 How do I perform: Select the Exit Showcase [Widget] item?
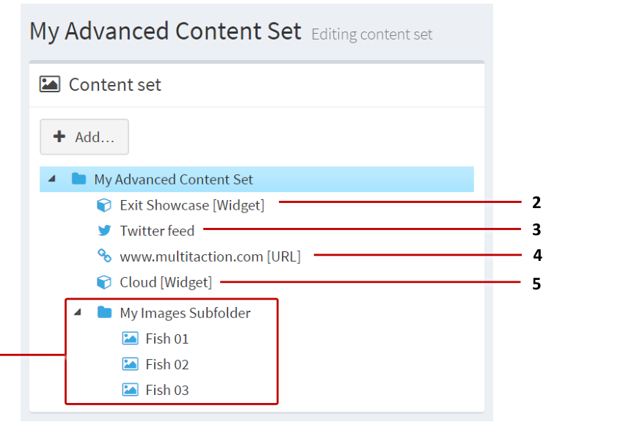192,204
